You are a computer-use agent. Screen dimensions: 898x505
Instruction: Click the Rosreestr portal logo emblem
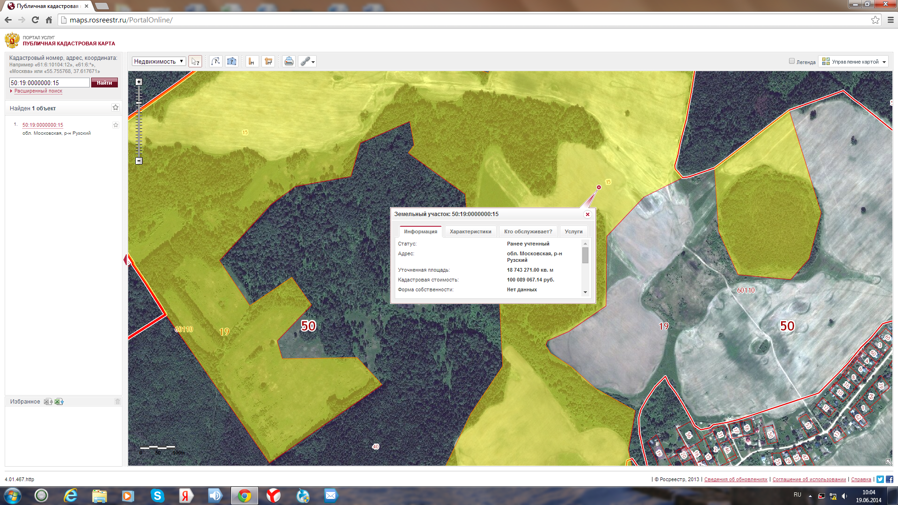click(12, 40)
